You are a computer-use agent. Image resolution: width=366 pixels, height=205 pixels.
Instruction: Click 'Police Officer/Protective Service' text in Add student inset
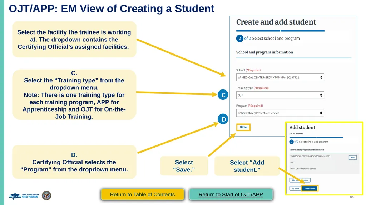[303, 169]
